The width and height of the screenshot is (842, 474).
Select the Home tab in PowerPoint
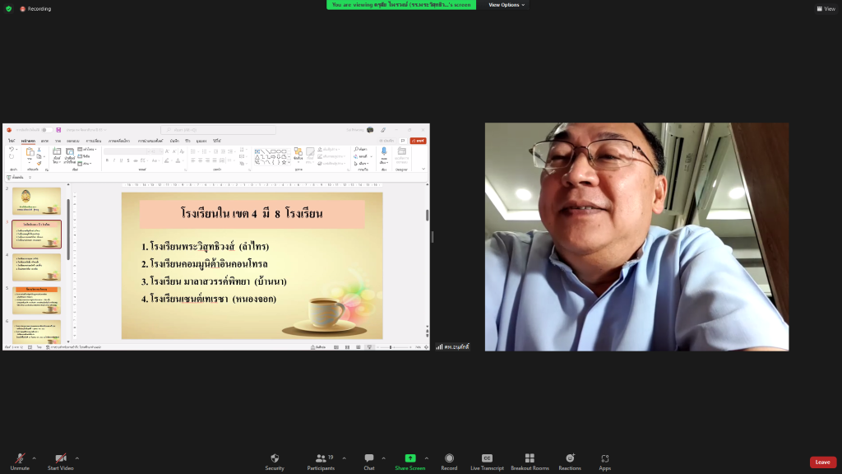(28, 141)
